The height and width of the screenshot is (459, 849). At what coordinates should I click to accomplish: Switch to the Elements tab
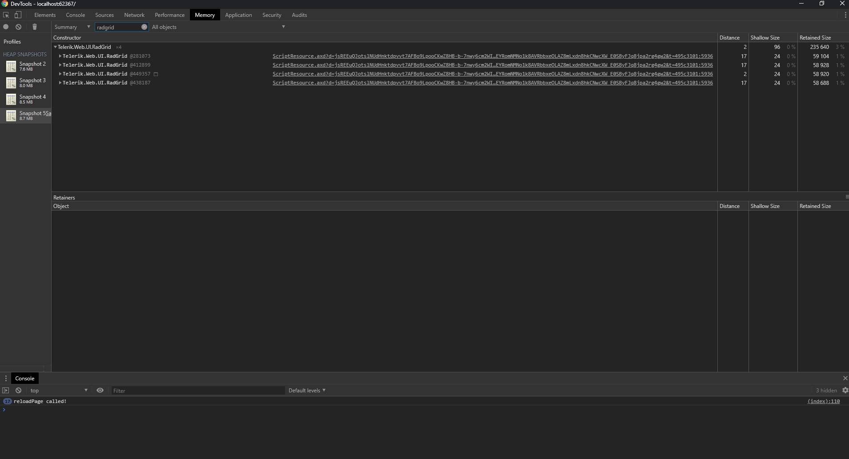coord(45,15)
